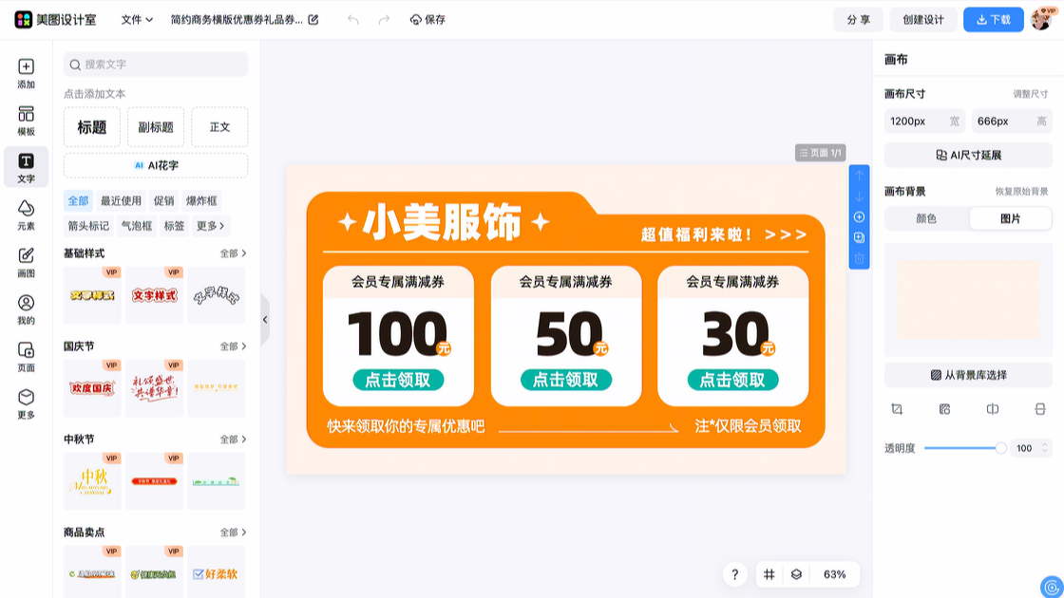Open the 元素 (Elements) sidebar panel

point(26,215)
